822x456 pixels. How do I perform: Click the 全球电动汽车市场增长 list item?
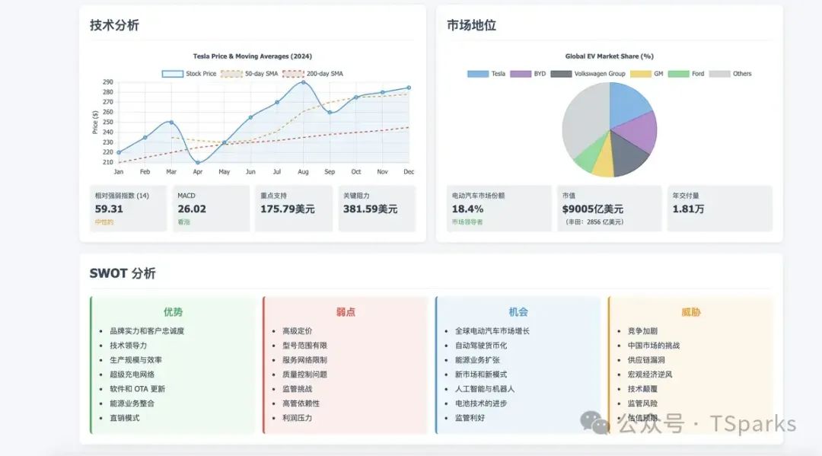pos(492,331)
